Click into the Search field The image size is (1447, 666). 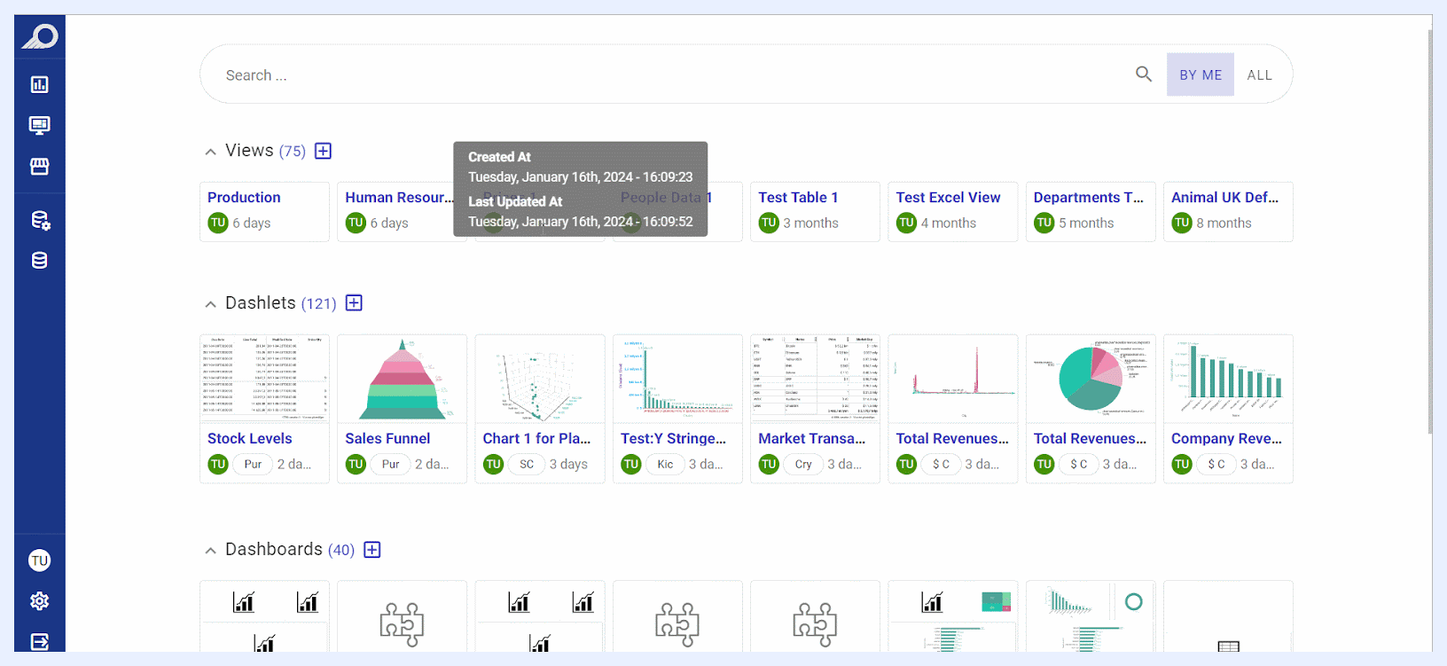pos(674,75)
